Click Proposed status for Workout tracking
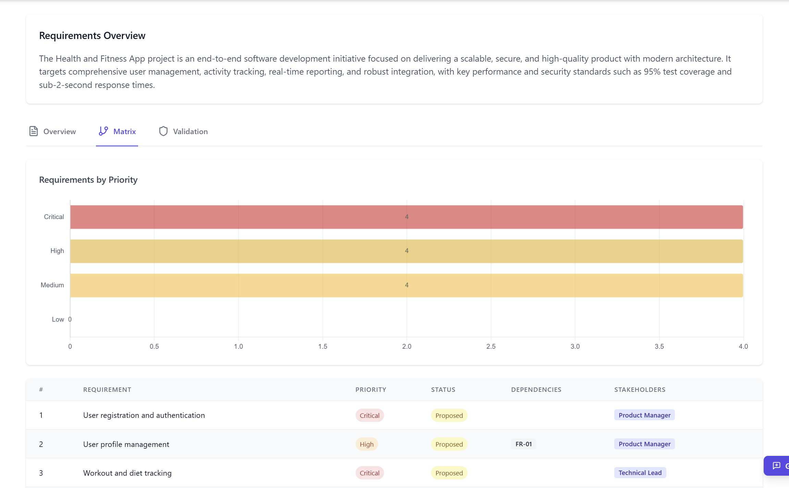Viewport: 789px width, 488px height. (449, 473)
